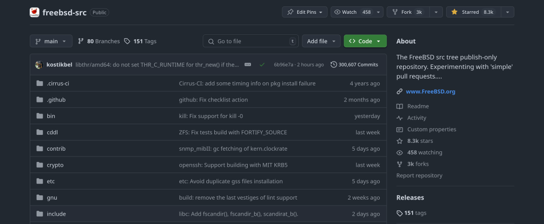The height and width of the screenshot is (224, 544).
Task: Expand commit message ellipsis icon
Action: point(248,65)
